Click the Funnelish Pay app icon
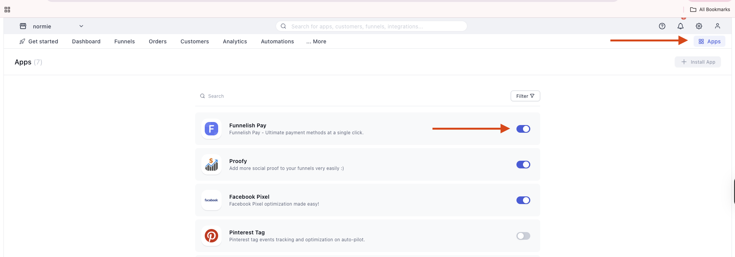This screenshot has width=735, height=257. [211, 129]
